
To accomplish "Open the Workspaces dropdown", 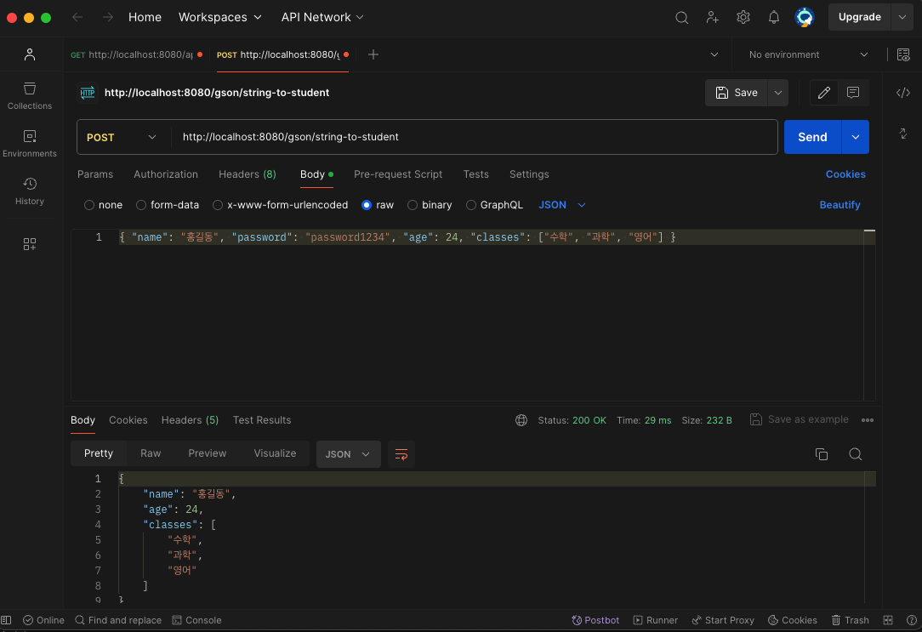I will [x=220, y=17].
